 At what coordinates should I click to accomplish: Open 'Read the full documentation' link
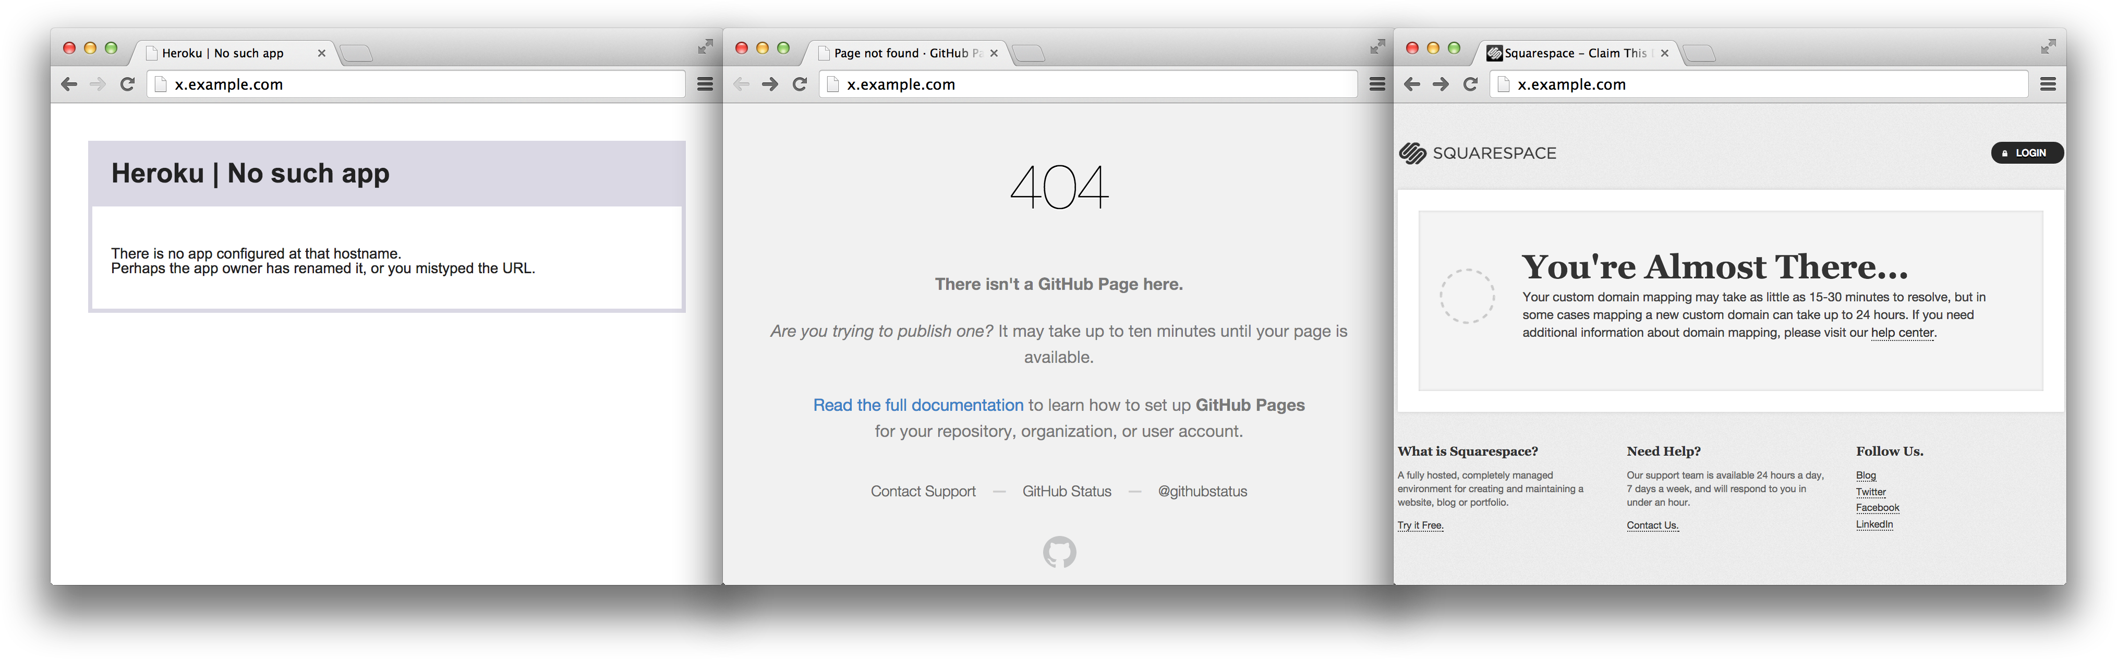coord(918,405)
